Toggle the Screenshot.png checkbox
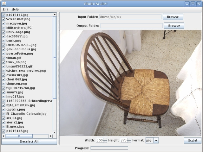The height and width of the screenshot is (152, 203). pos(3,19)
